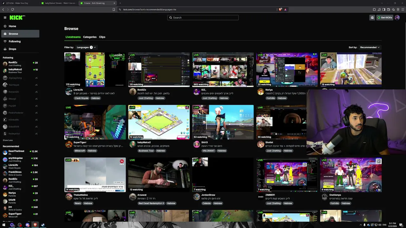Click the LiorsLife channel name under thumbnail
Viewport: 406px width, 228px height.
tap(78, 90)
